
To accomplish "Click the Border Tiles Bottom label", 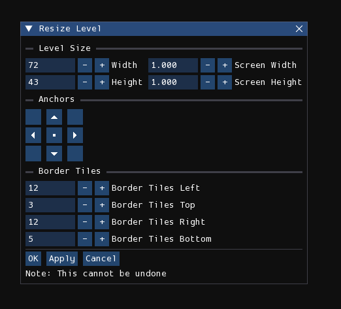I will (x=161, y=239).
